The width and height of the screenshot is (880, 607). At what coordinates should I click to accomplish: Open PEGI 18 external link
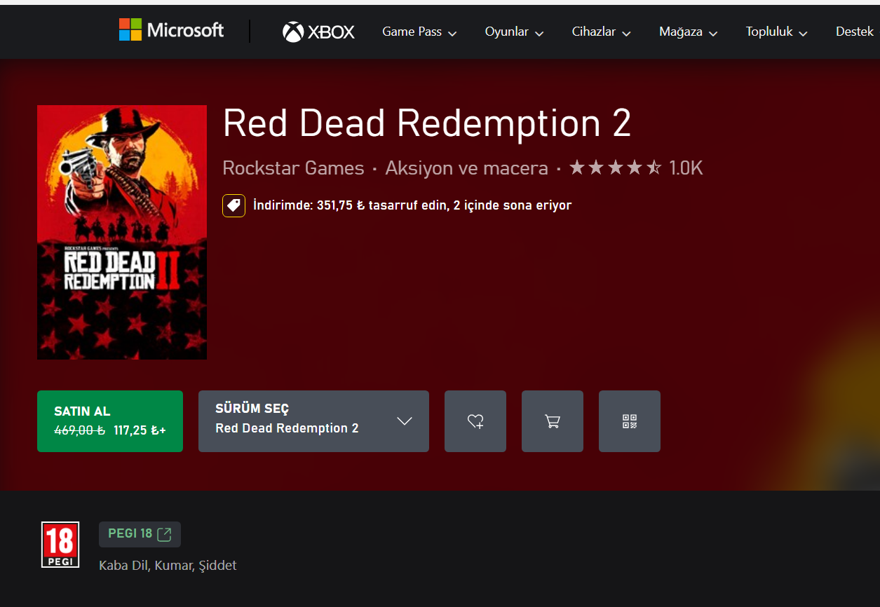pos(140,534)
